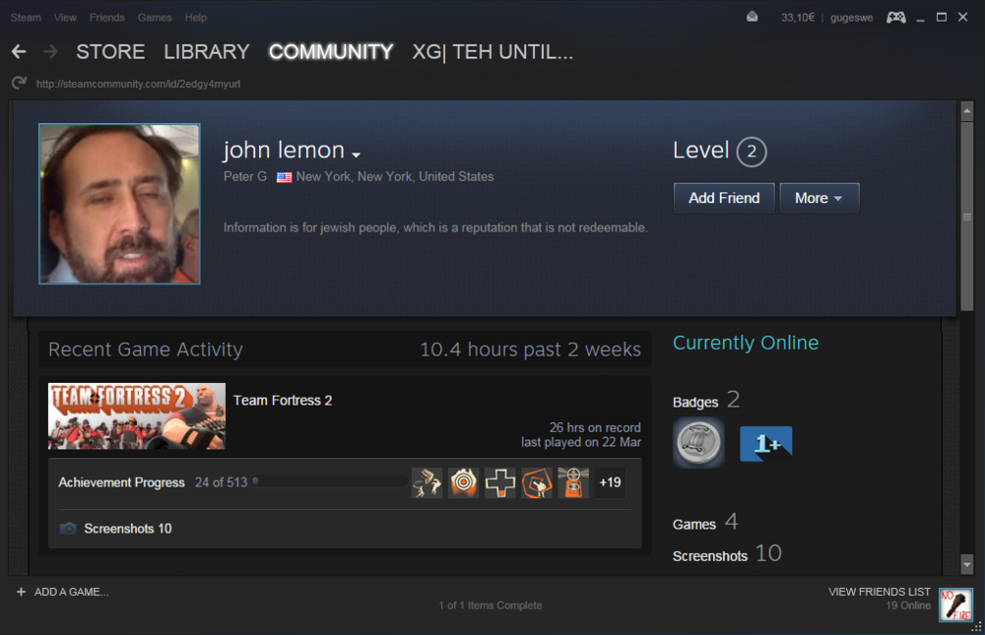Image resolution: width=985 pixels, height=635 pixels.
Task: Click the Recent Game Activity heading
Action: pos(146,349)
